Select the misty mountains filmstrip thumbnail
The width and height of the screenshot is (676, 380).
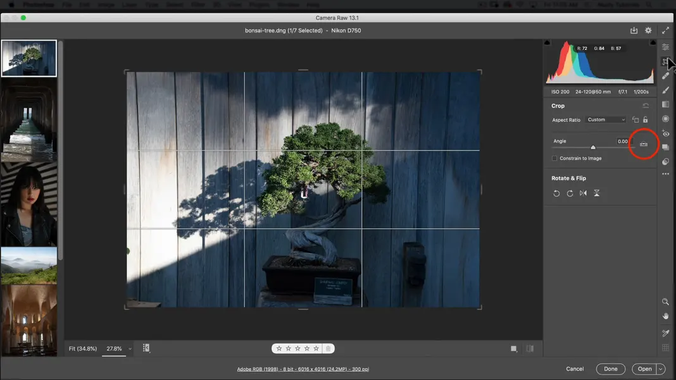tap(29, 266)
